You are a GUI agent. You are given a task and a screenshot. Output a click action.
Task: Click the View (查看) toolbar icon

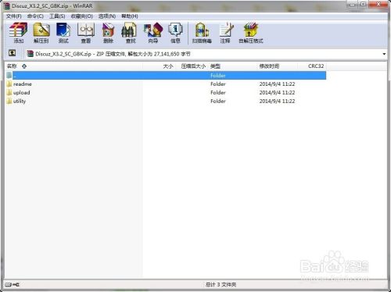coord(86,33)
